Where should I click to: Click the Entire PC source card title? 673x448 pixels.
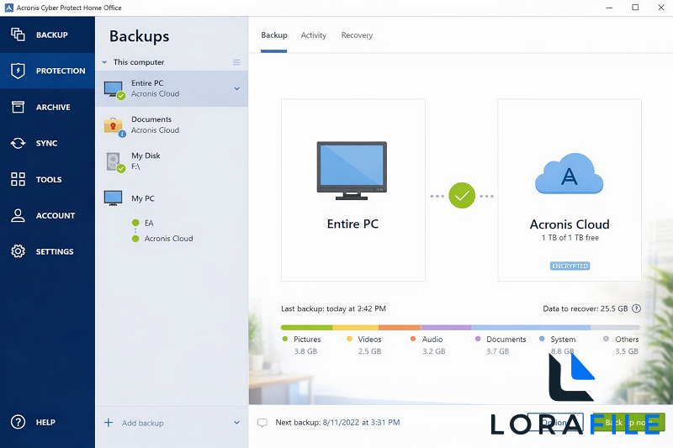pyautogui.click(x=352, y=224)
